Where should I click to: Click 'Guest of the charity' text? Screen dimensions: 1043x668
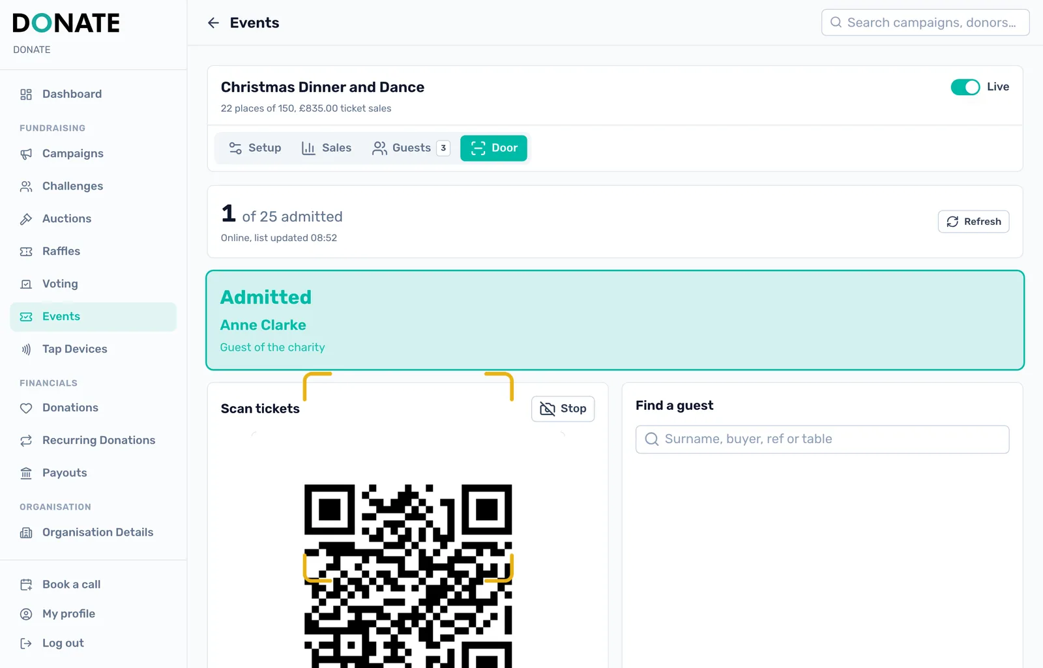[x=272, y=347]
